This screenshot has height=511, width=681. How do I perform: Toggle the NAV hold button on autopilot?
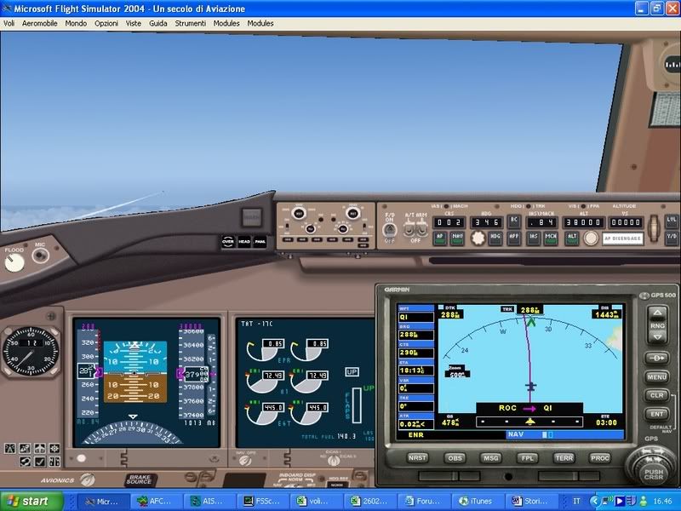457,238
